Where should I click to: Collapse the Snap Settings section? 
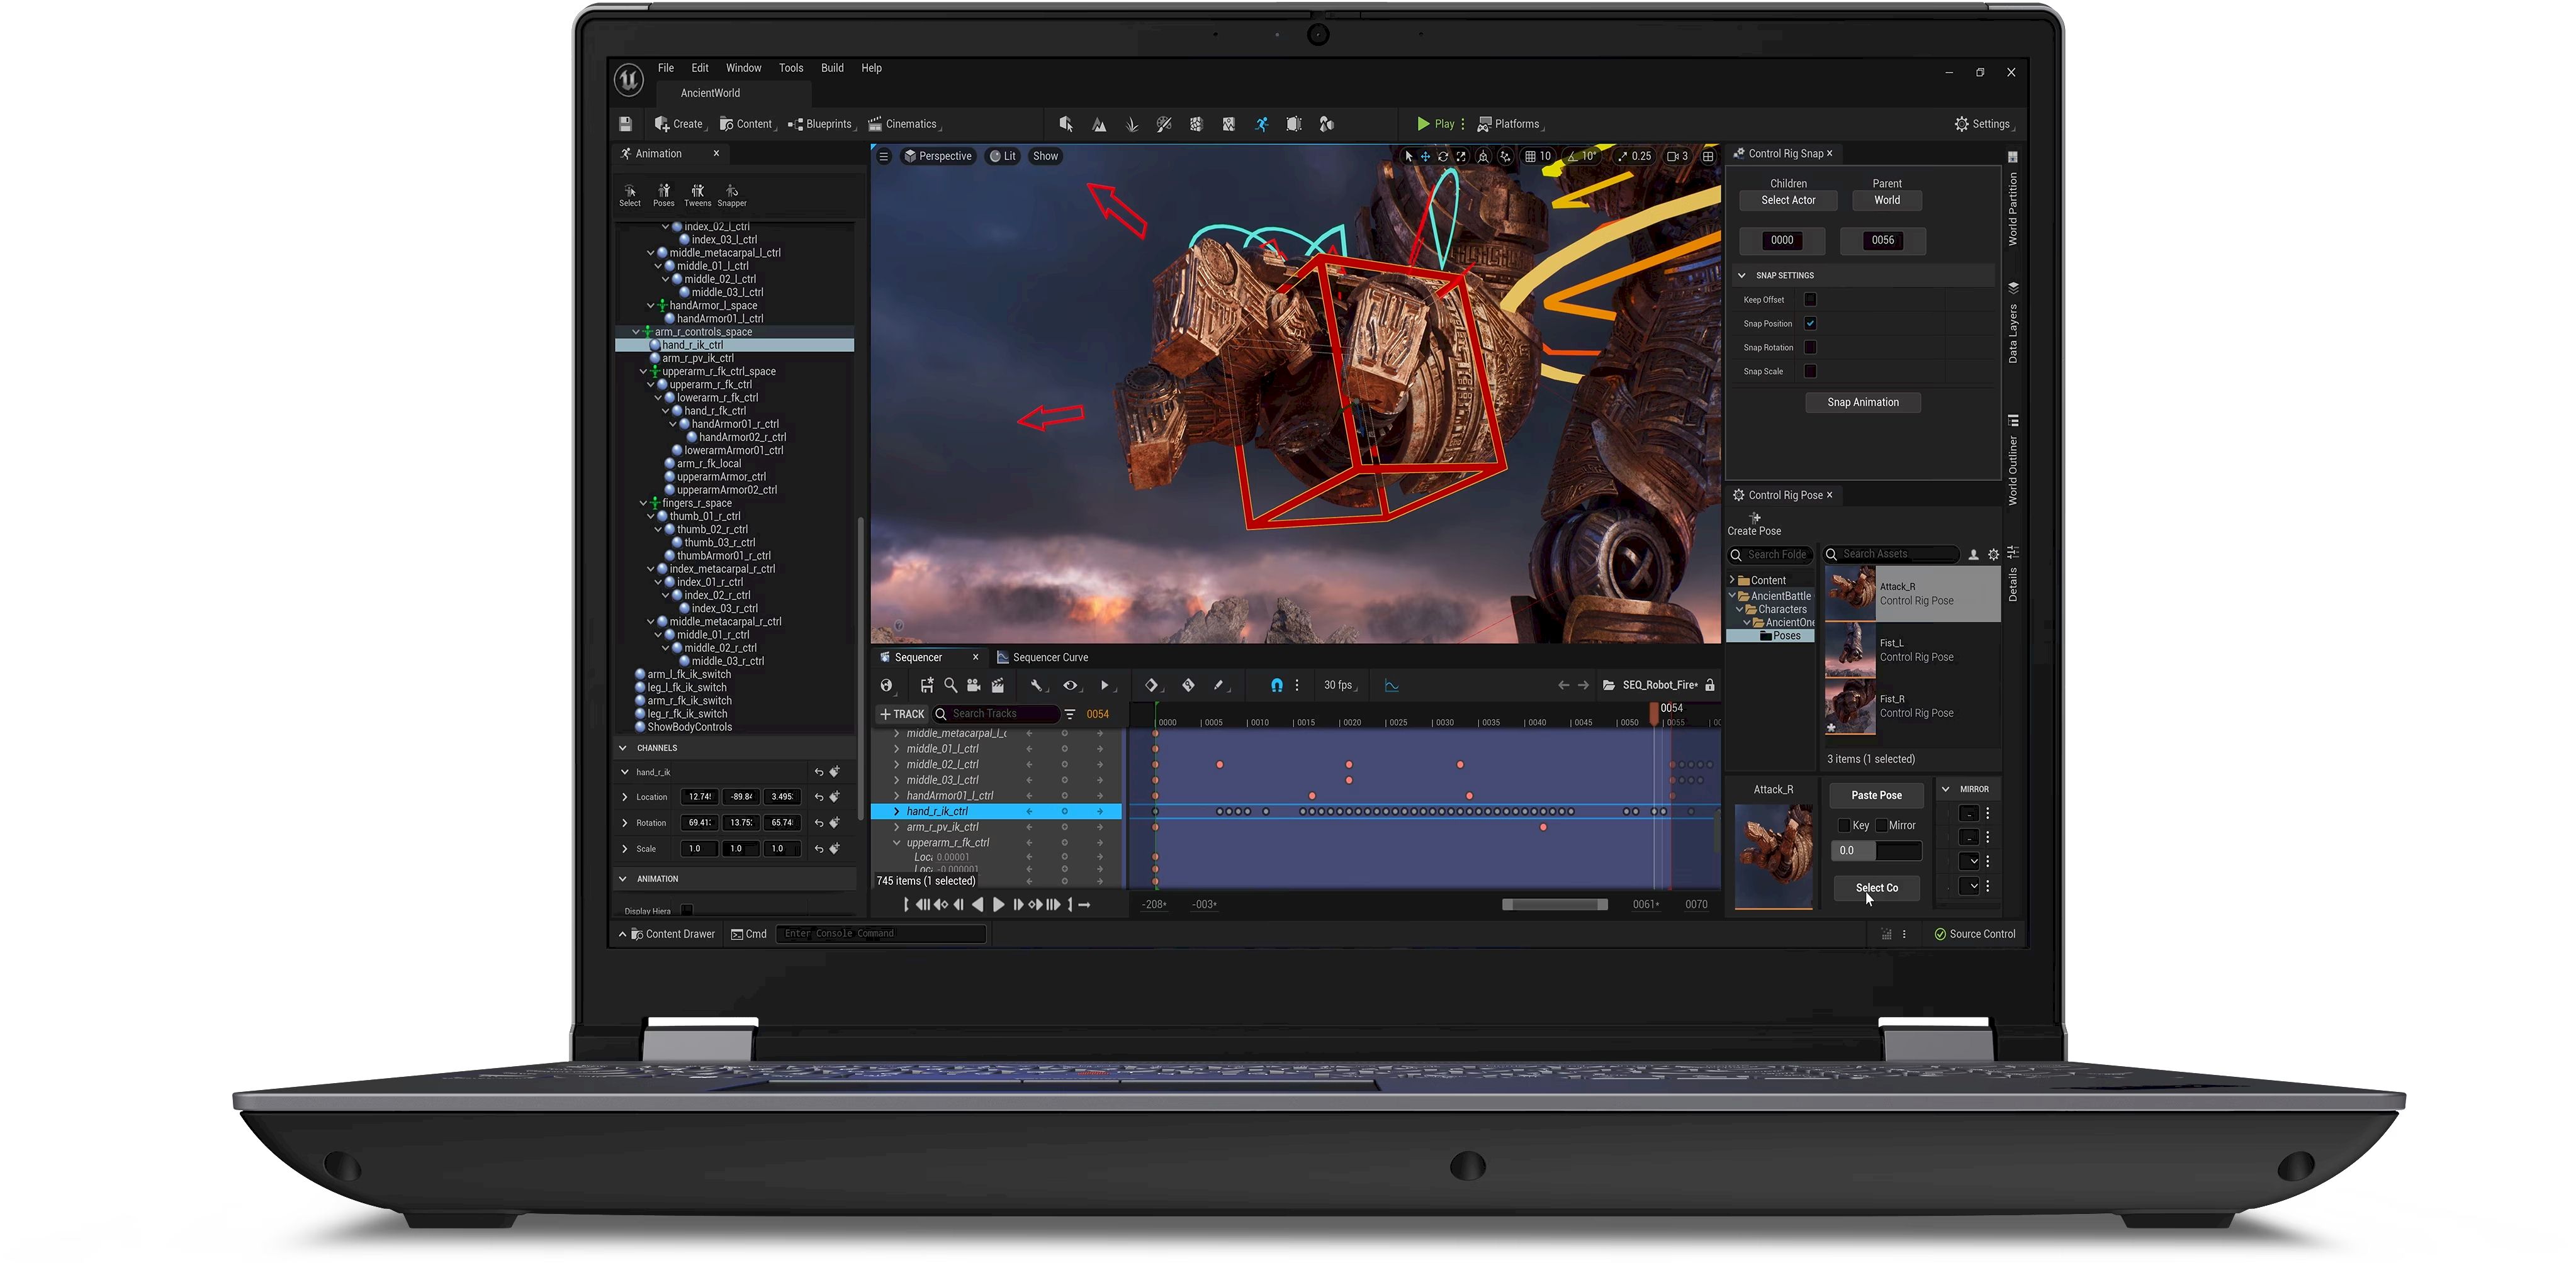point(1742,275)
